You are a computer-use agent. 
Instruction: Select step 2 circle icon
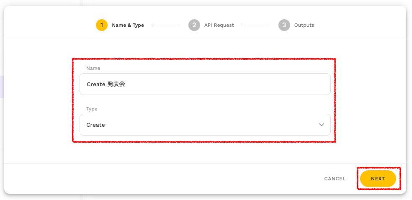(194, 25)
